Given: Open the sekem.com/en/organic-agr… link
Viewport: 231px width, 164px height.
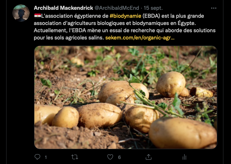Looking at the screenshot, I should 140,38.
